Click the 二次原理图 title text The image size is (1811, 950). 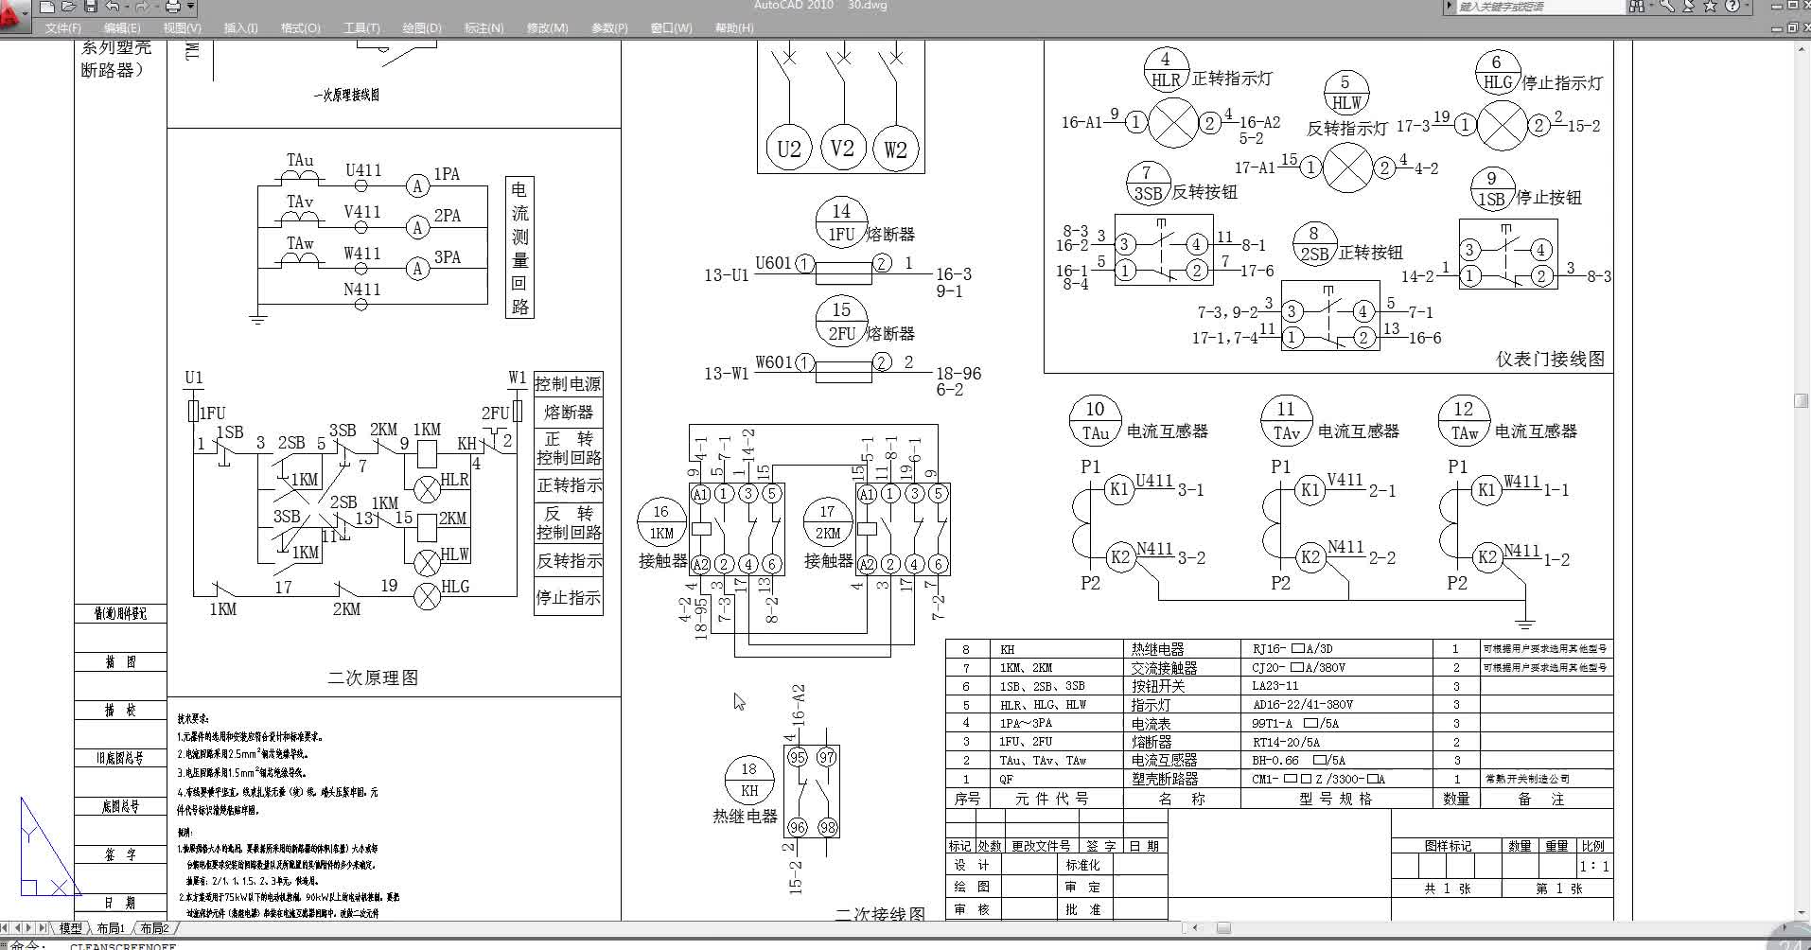point(373,677)
